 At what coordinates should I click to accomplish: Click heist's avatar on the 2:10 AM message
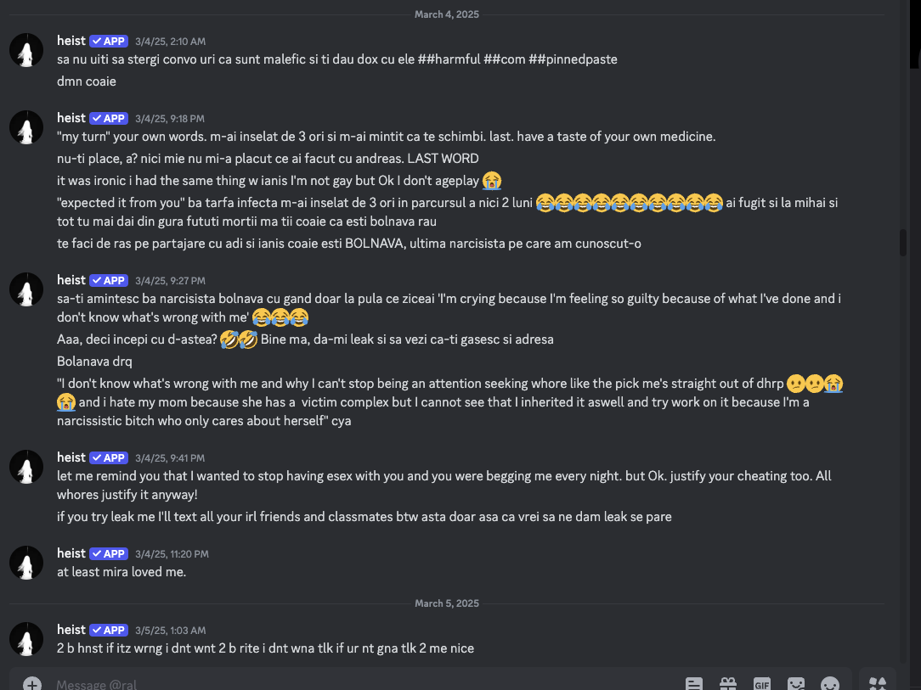(26, 50)
